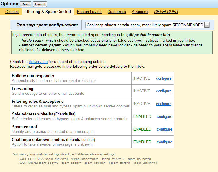This screenshot has height=172, width=218.
Task: Configure the Forwarding option
Action: click(164, 91)
